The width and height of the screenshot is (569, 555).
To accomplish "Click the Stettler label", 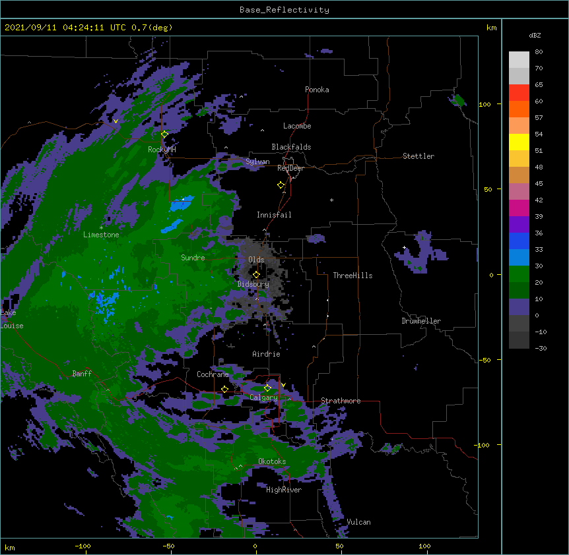I will (418, 156).
